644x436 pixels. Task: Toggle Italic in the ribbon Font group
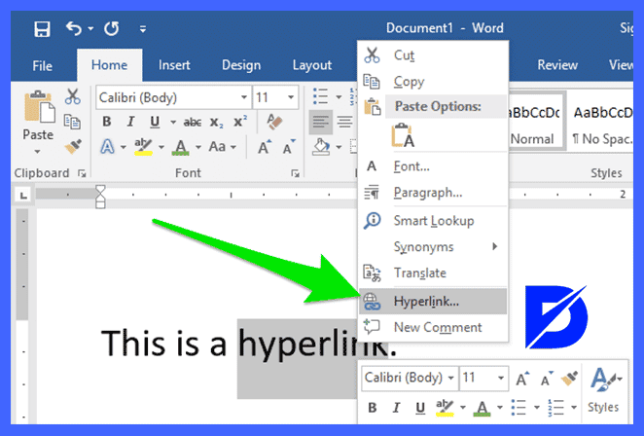(x=130, y=122)
